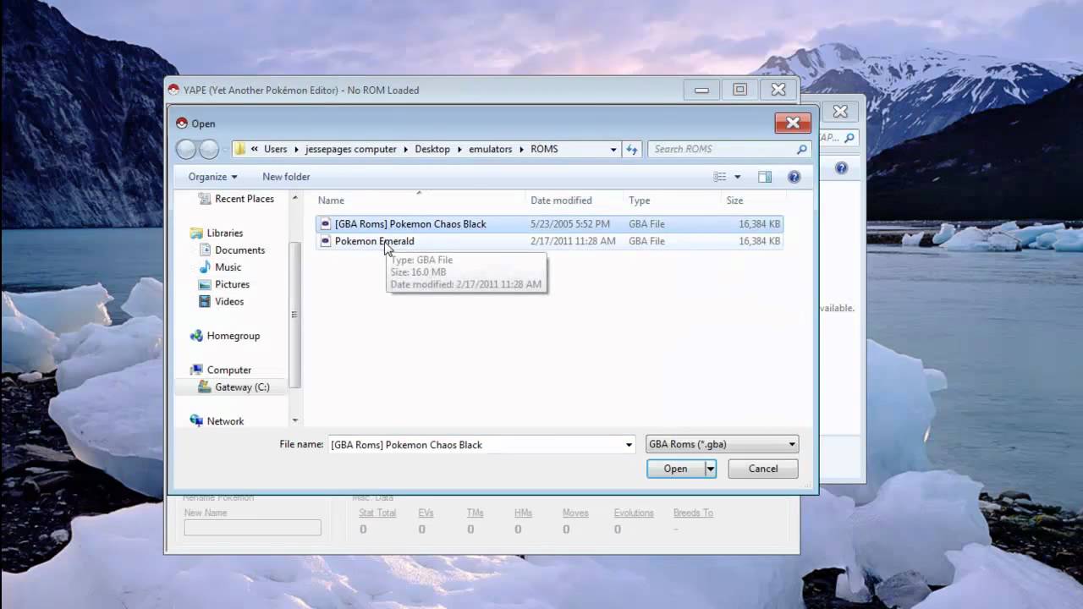
Task: Click the Computer icon in navigation pane
Action: tap(196, 370)
